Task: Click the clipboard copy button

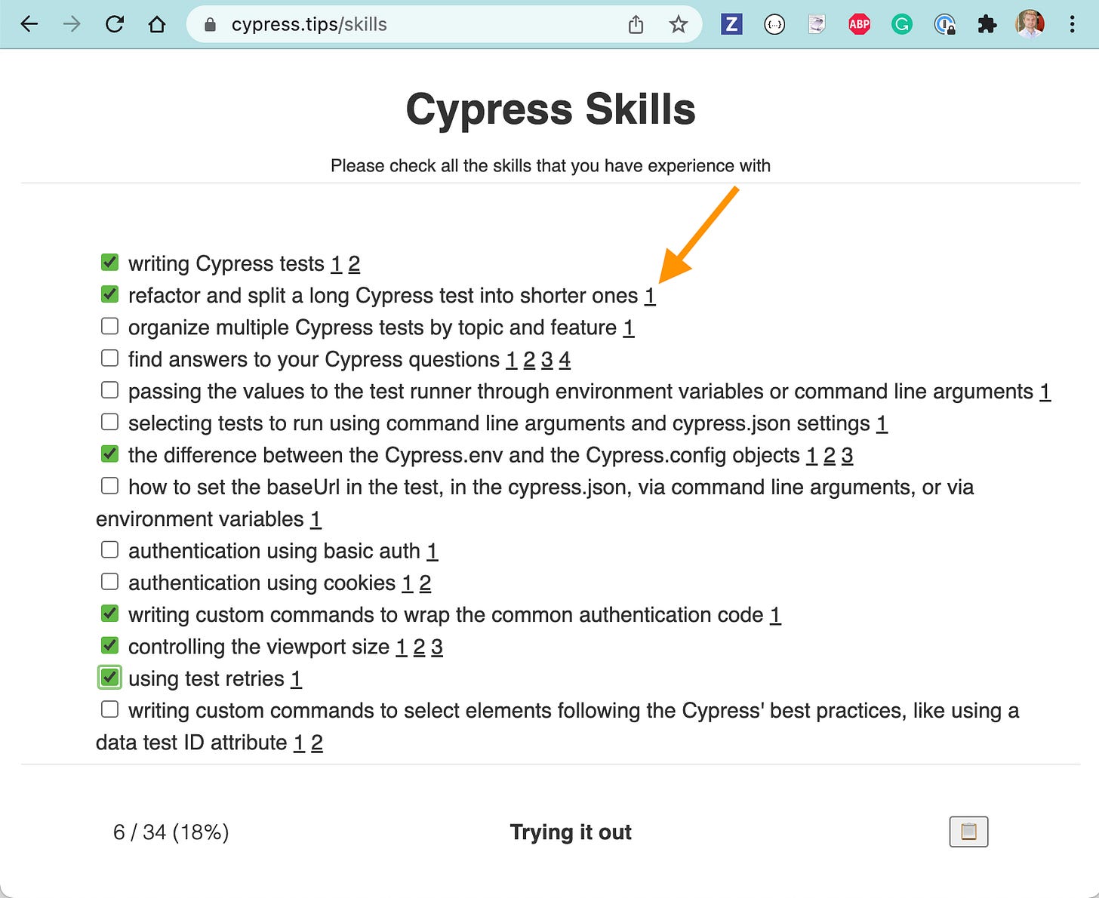Action: (x=968, y=832)
